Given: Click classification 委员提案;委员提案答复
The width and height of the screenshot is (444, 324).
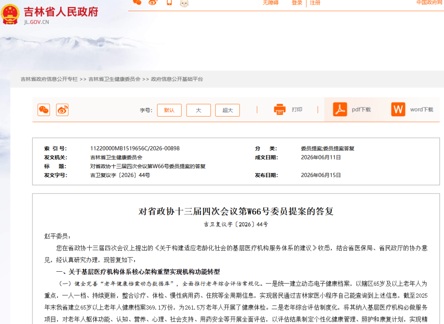Looking at the screenshot, I should (x=328, y=149).
